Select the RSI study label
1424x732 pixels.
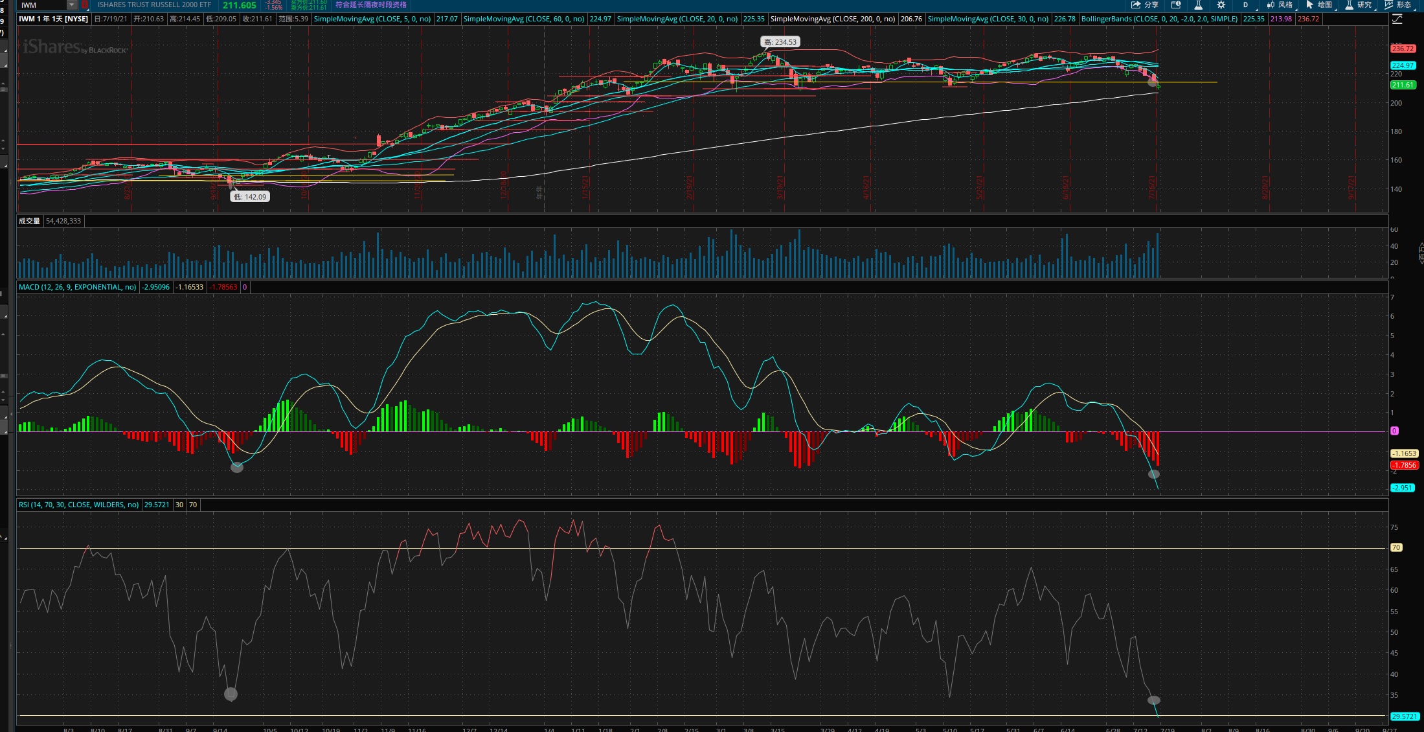point(78,505)
